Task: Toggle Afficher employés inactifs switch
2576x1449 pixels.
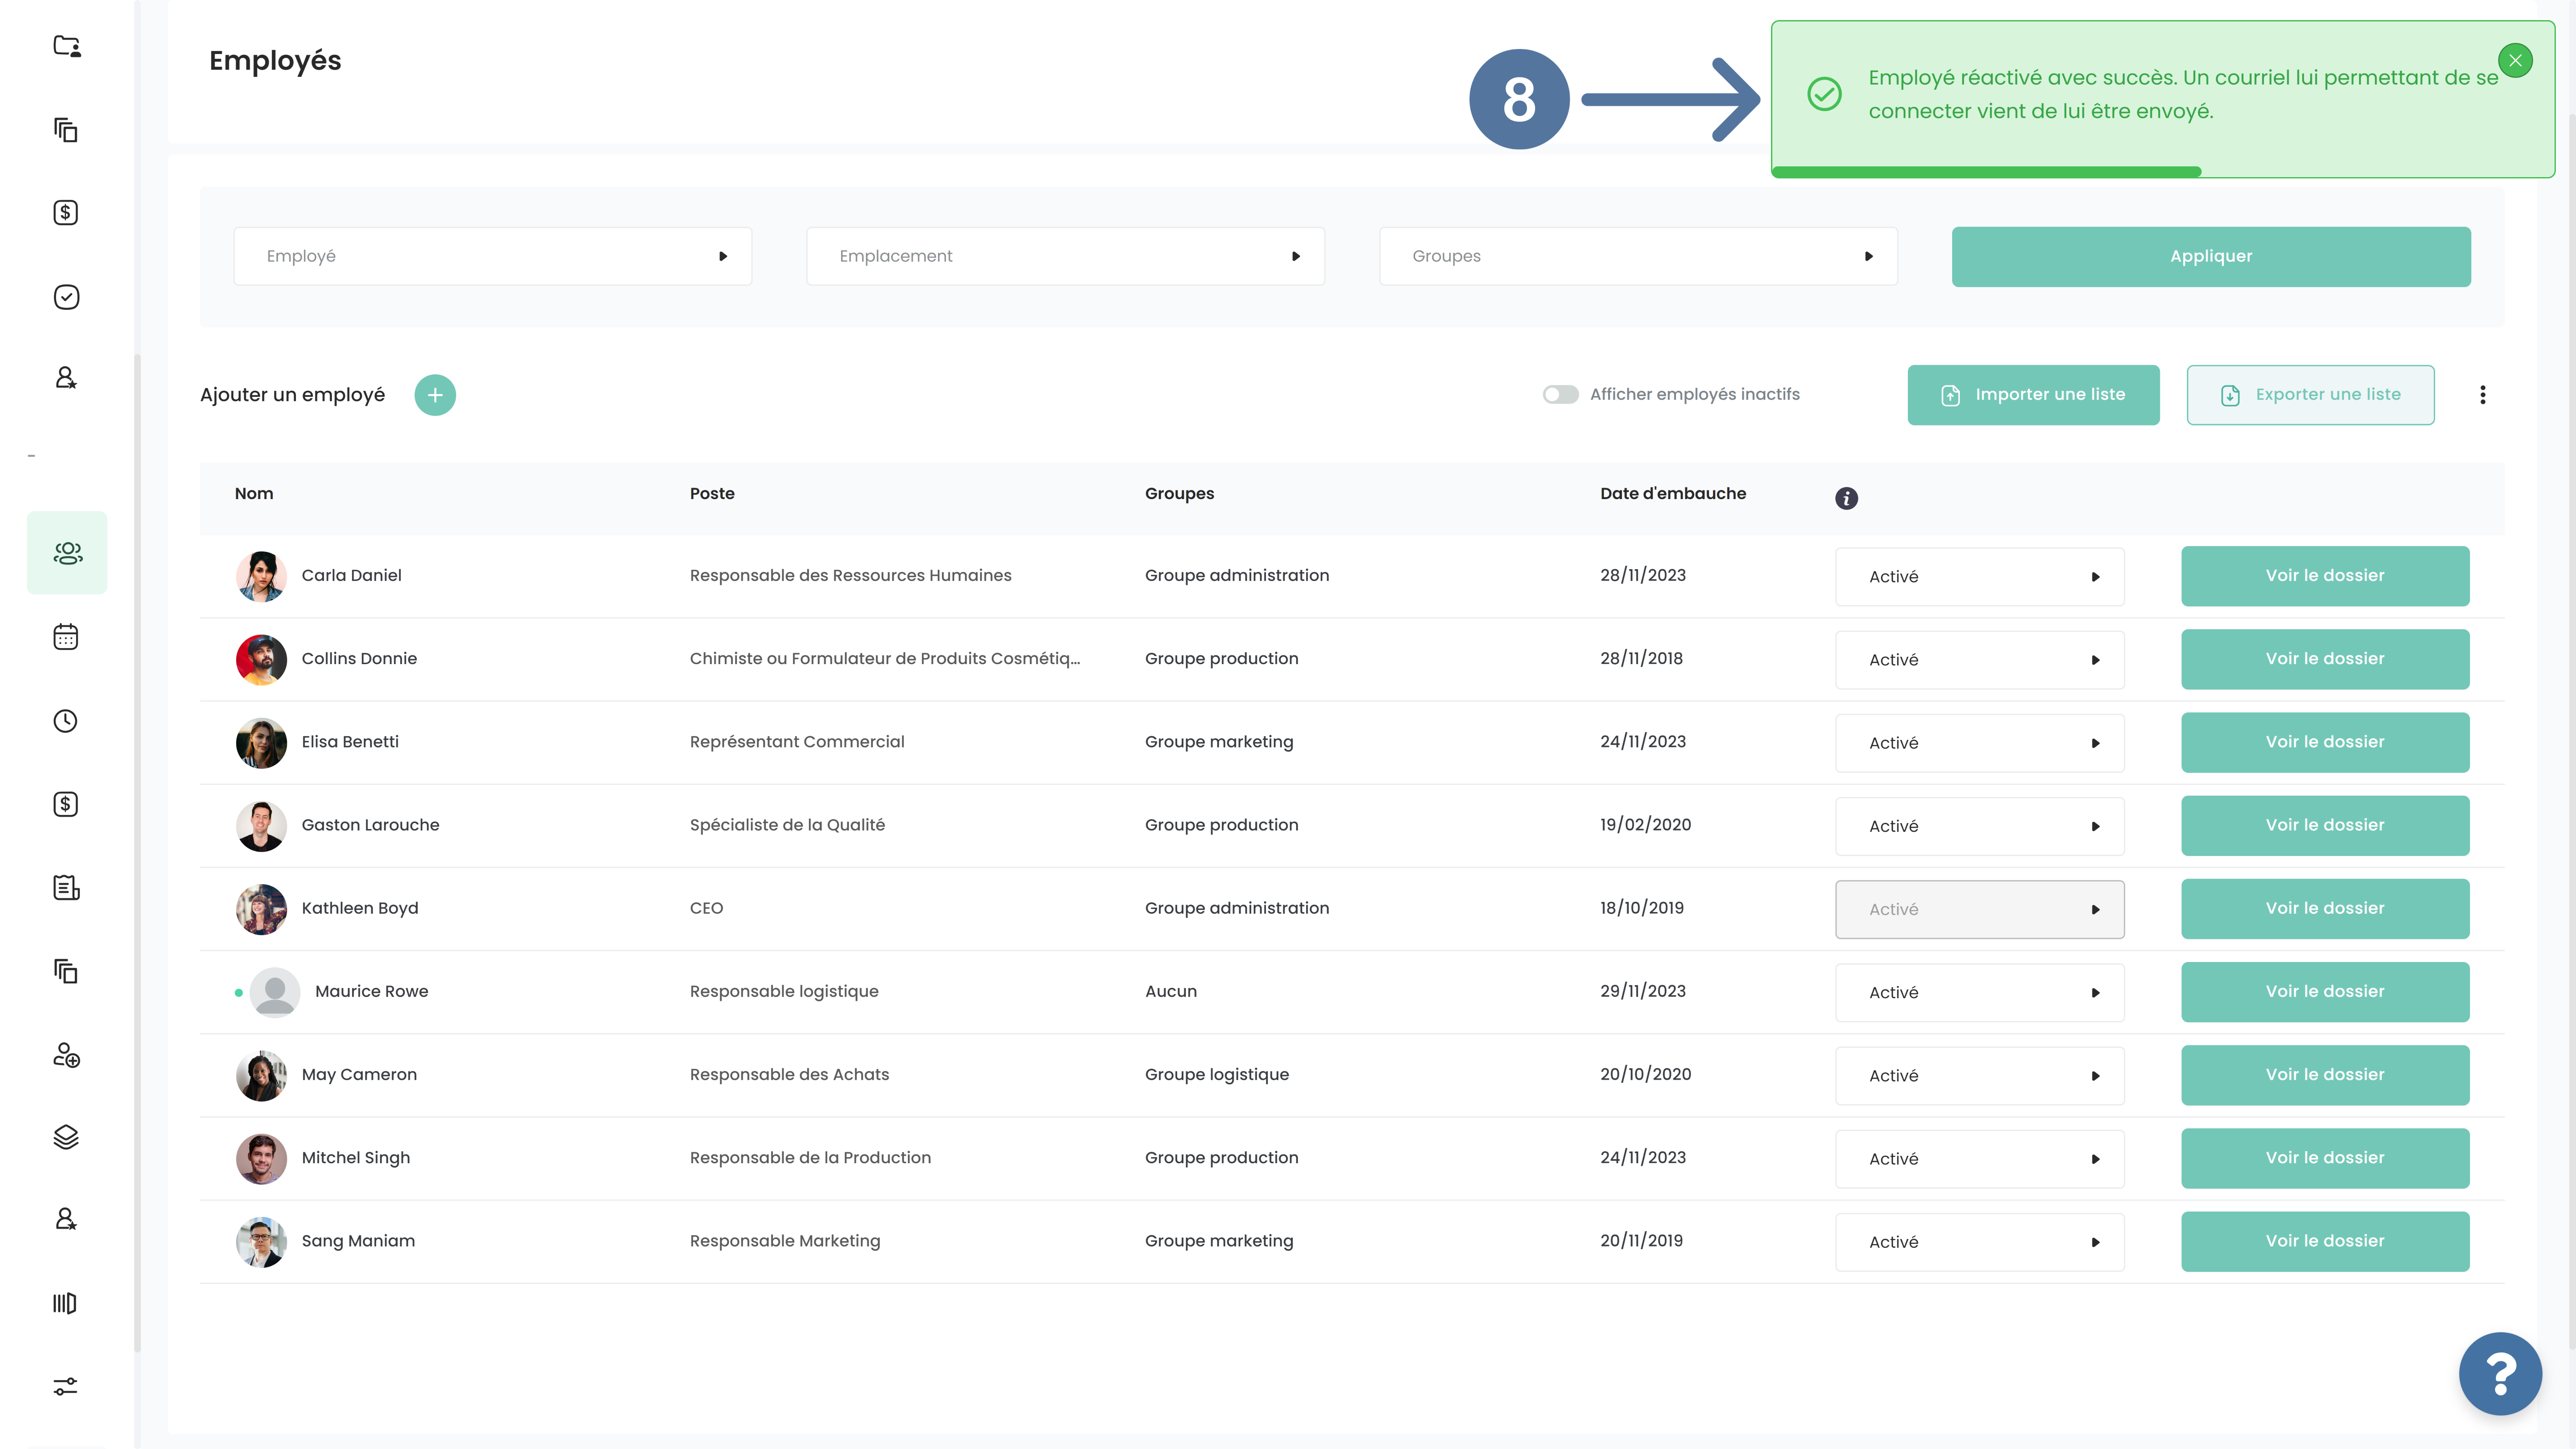Action: click(1560, 394)
